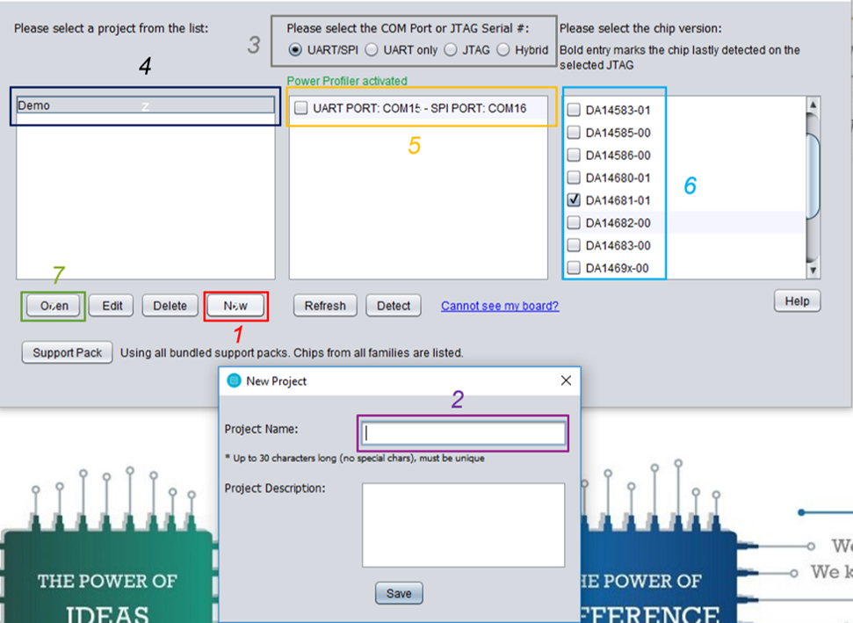
Task: Click the New project button
Action: coord(235,306)
